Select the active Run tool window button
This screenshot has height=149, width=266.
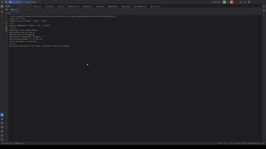(x=2, y=115)
